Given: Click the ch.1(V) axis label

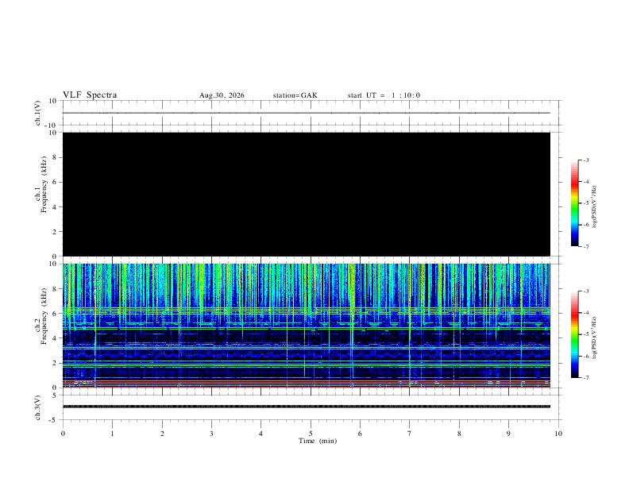Looking at the screenshot, I should [x=37, y=113].
